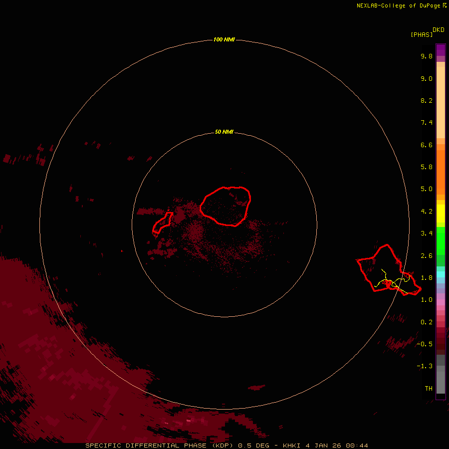
Task: Select the 50 NMI range ring label
Action: pyautogui.click(x=224, y=132)
